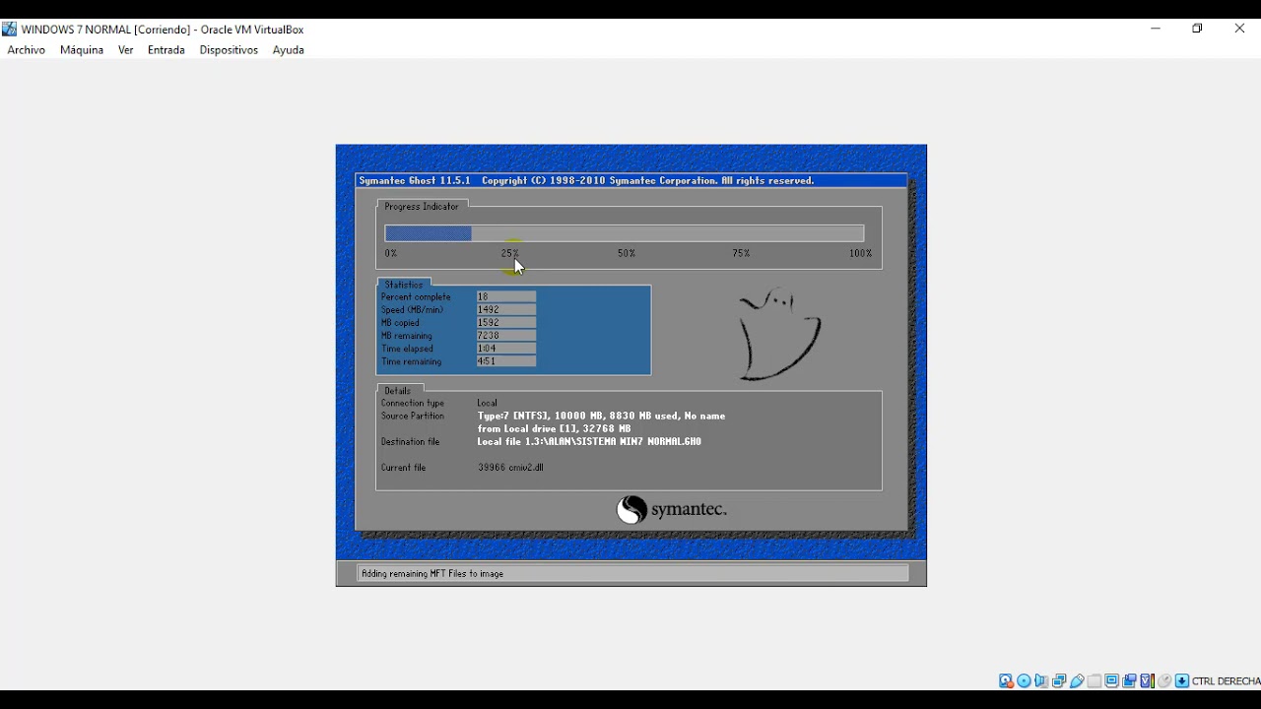Click the Time elapsed value 1:04
Screen dimensions: 1261x709
(x=506, y=349)
